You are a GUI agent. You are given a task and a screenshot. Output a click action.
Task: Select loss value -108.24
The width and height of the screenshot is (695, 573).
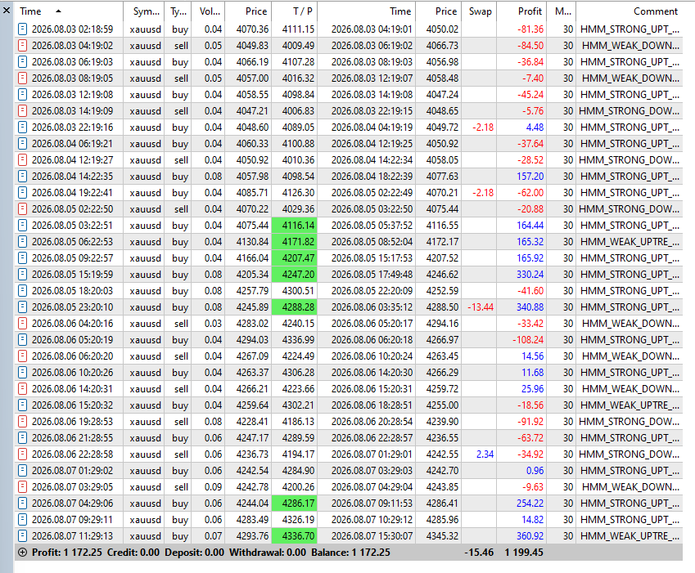coord(528,340)
